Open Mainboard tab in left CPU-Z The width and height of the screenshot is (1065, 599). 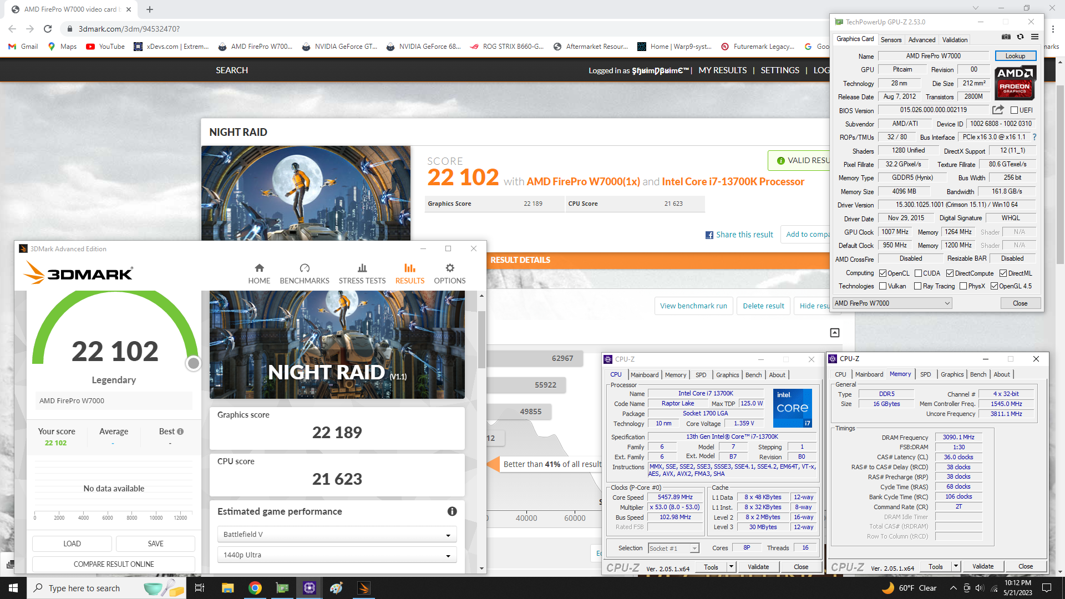click(645, 375)
